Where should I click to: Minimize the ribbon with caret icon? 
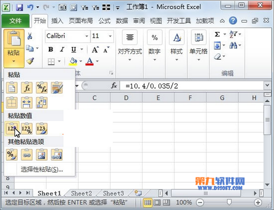click(222, 21)
